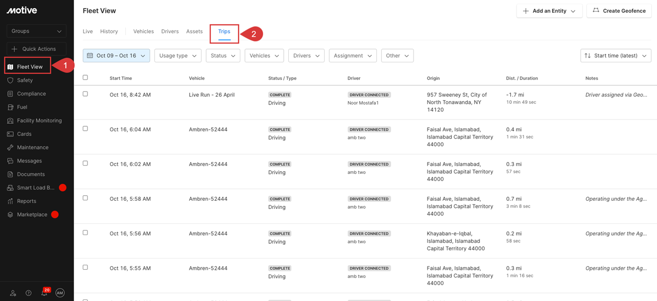The width and height of the screenshot is (657, 301).
Task: Click the Create Geofence button
Action: point(619,11)
